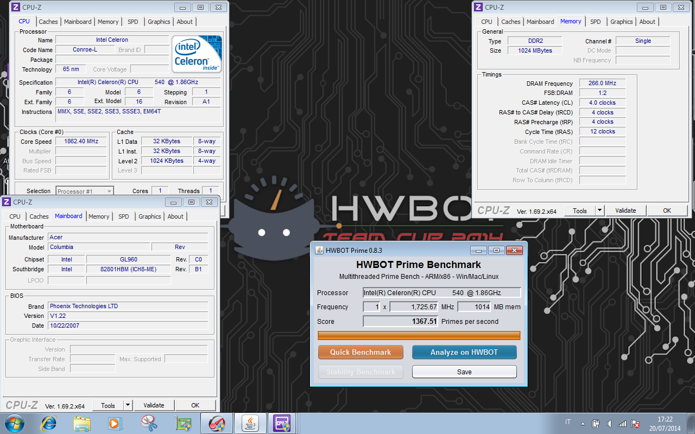The height and width of the screenshot is (434, 695).
Task: Switch to CPU tab in the Mainboard CPU-Z window
Action: [15, 216]
